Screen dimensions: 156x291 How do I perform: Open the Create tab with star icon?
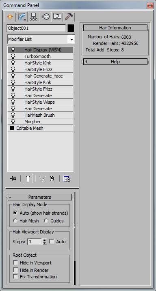(x=10, y=17)
